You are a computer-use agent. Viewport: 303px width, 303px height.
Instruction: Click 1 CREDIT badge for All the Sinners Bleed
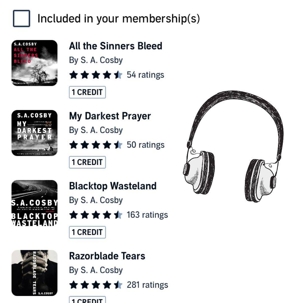coord(87,92)
